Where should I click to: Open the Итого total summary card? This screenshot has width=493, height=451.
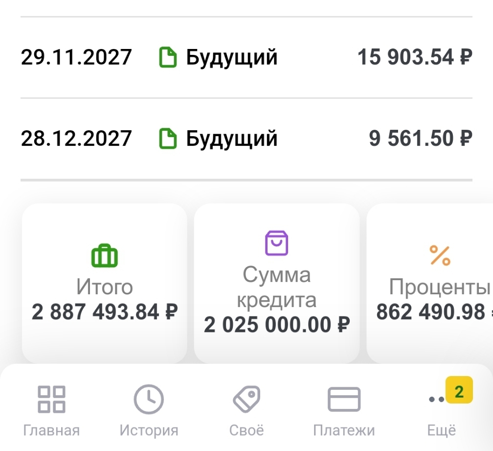click(105, 283)
